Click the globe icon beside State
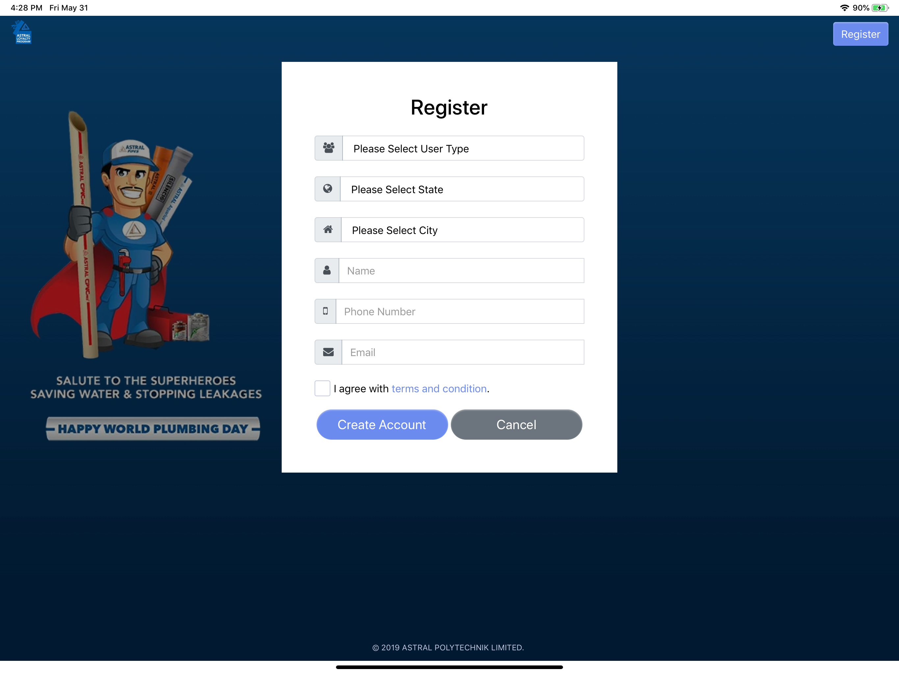This screenshot has height=674, width=899. [327, 189]
